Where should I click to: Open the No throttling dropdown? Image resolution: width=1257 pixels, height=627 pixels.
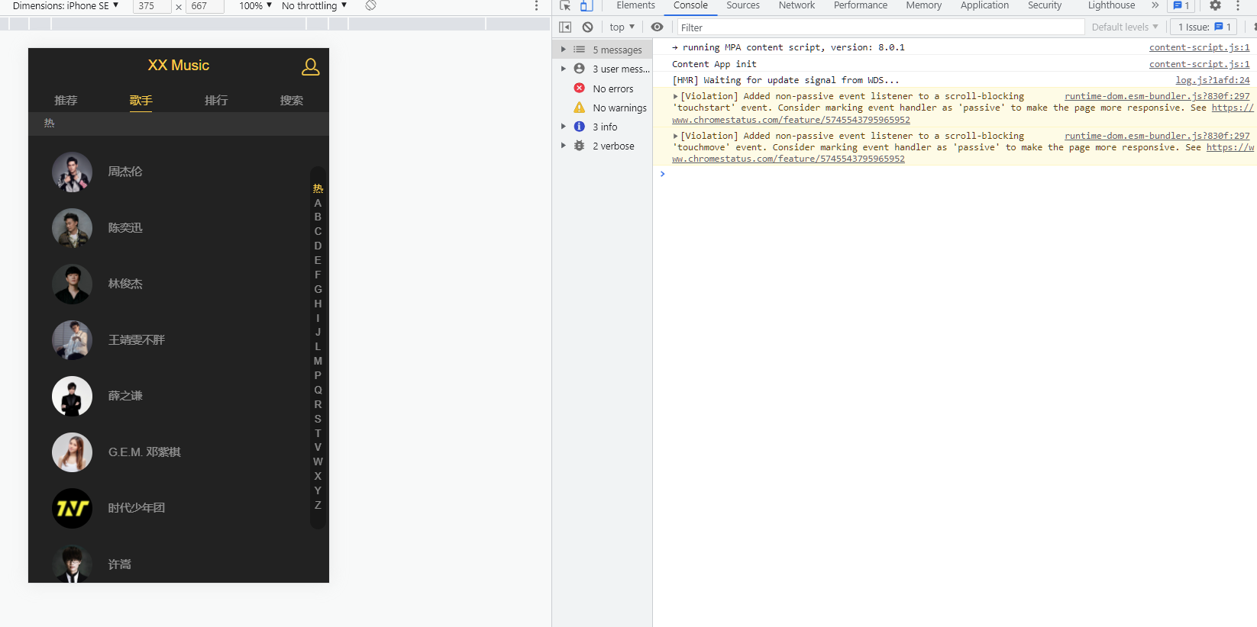(315, 5)
